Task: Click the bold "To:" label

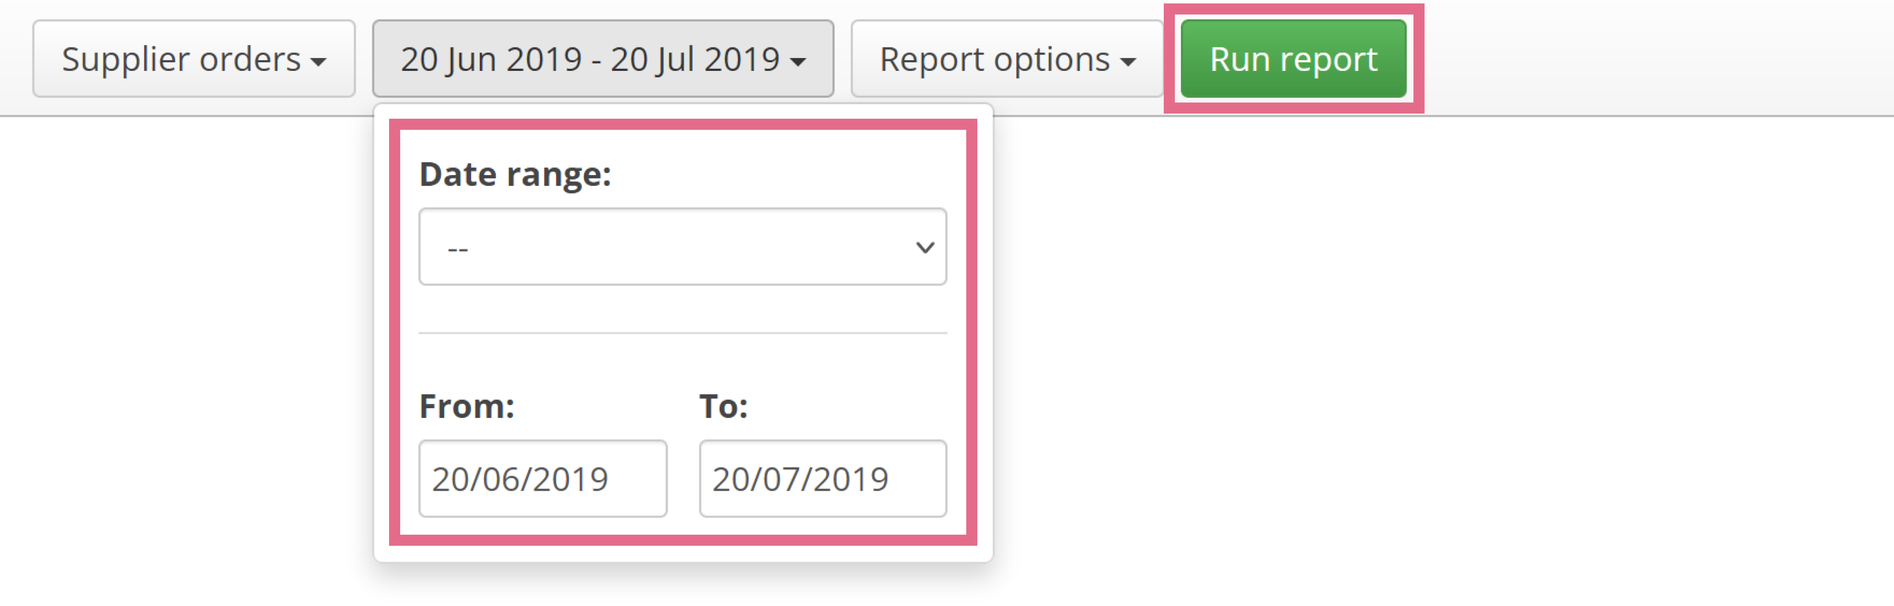Action: [x=723, y=406]
